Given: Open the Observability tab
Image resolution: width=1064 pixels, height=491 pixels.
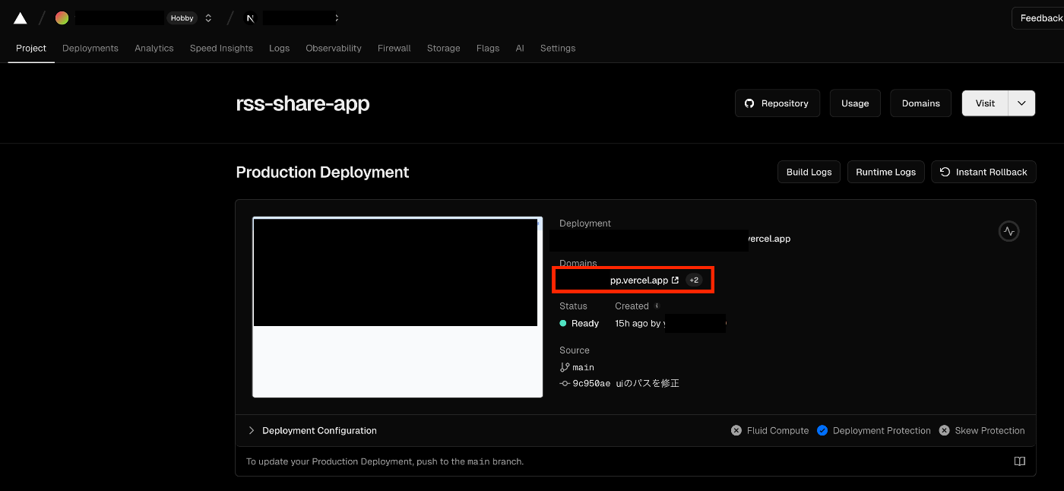Looking at the screenshot, I should (x=334, y=48).
